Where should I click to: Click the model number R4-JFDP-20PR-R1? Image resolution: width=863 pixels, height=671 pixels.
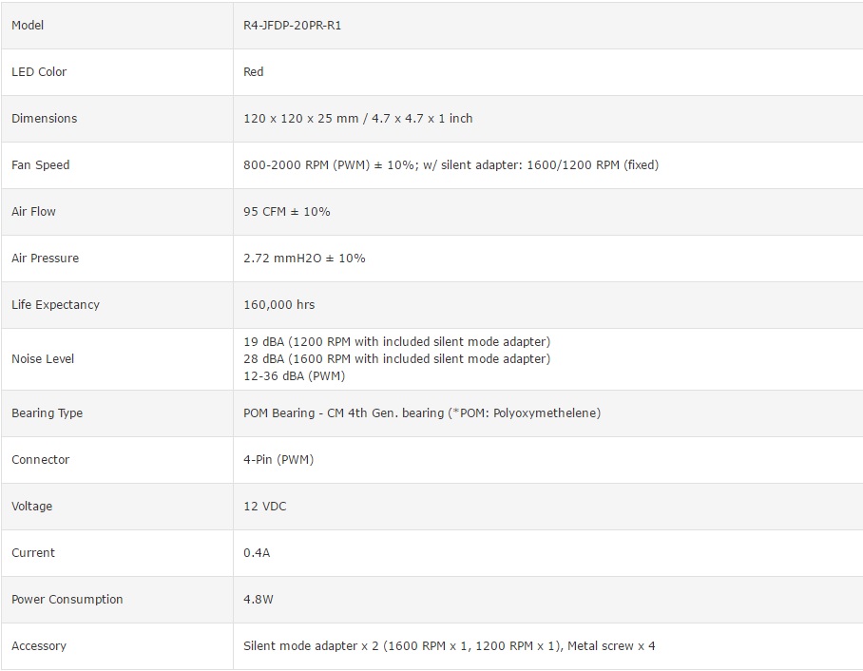coord(293,26)
